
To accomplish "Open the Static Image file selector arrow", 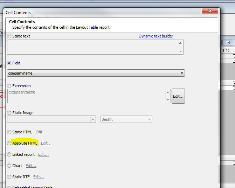I will pyautogui.click(x=93, y=119).
